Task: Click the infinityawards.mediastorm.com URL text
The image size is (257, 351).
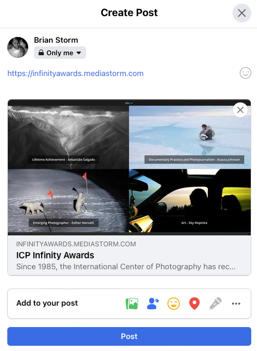Action: click(x=76, y=73)
